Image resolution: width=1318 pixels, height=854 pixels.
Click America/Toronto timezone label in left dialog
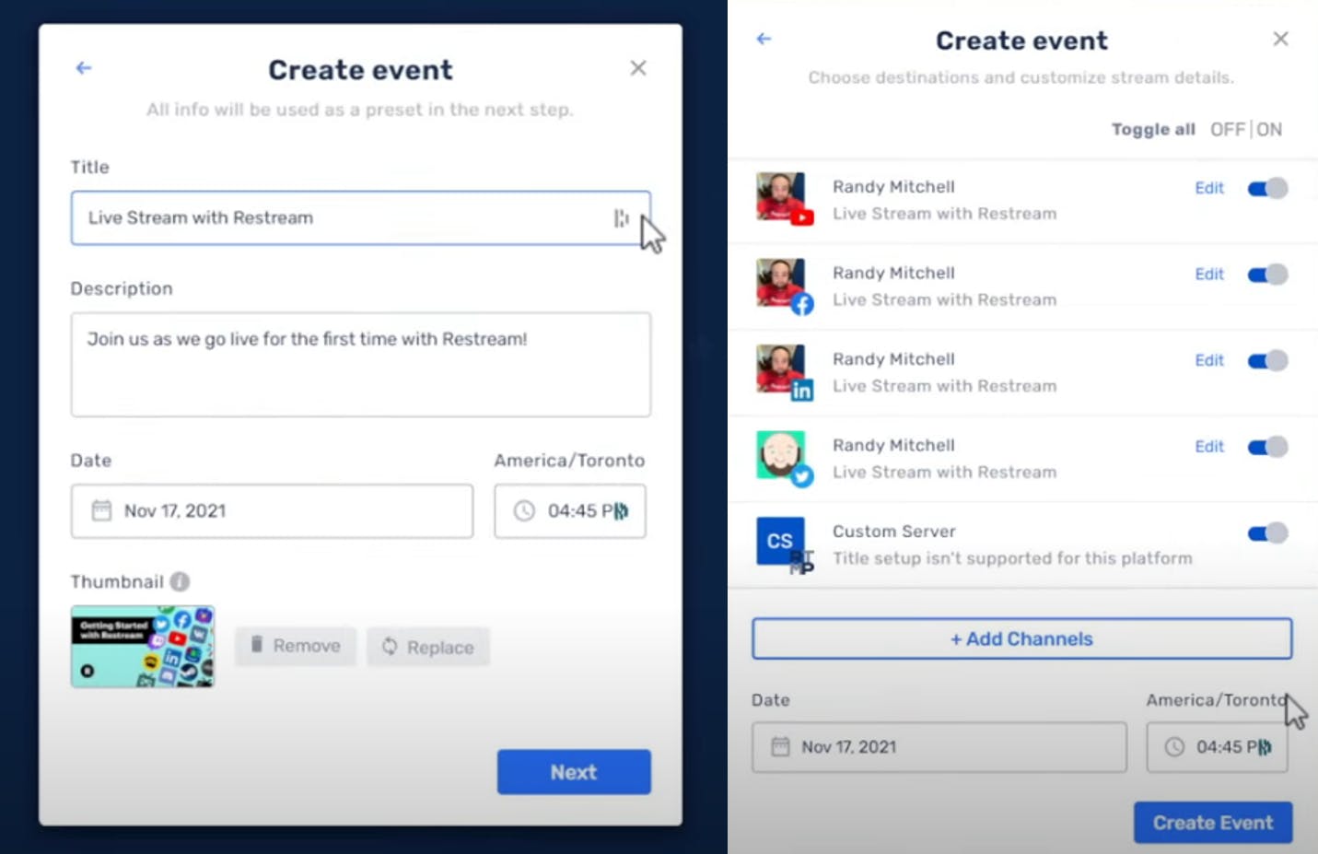pyautogui.click(x=569, y=461)
